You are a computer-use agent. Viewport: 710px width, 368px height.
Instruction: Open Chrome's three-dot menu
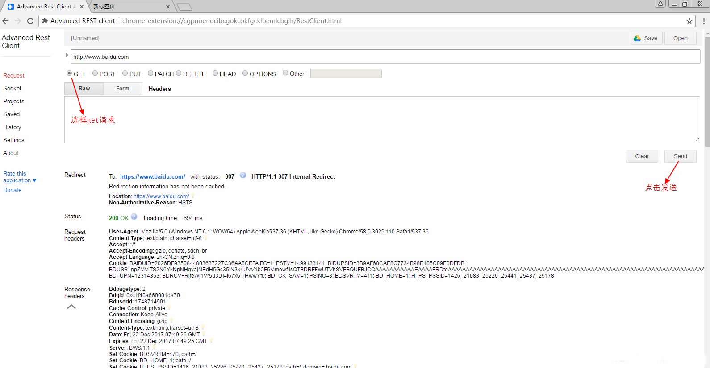coord(704,21)
